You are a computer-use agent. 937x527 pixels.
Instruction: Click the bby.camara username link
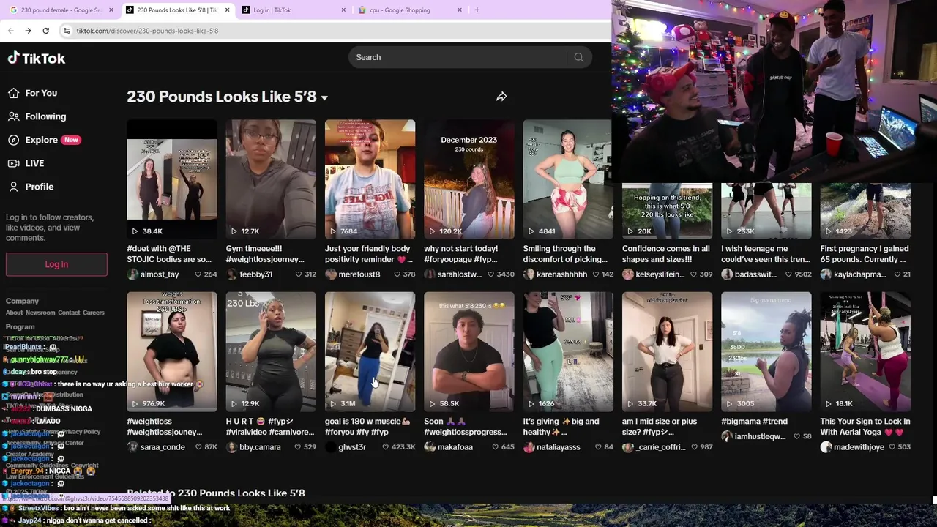tap(260, 447)
